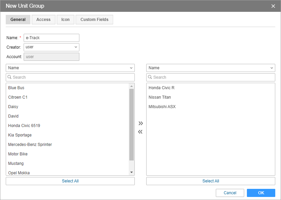Open the Creator dropdown
The width and height of the screenshot is (281, 200).
(x=51, y=47)
